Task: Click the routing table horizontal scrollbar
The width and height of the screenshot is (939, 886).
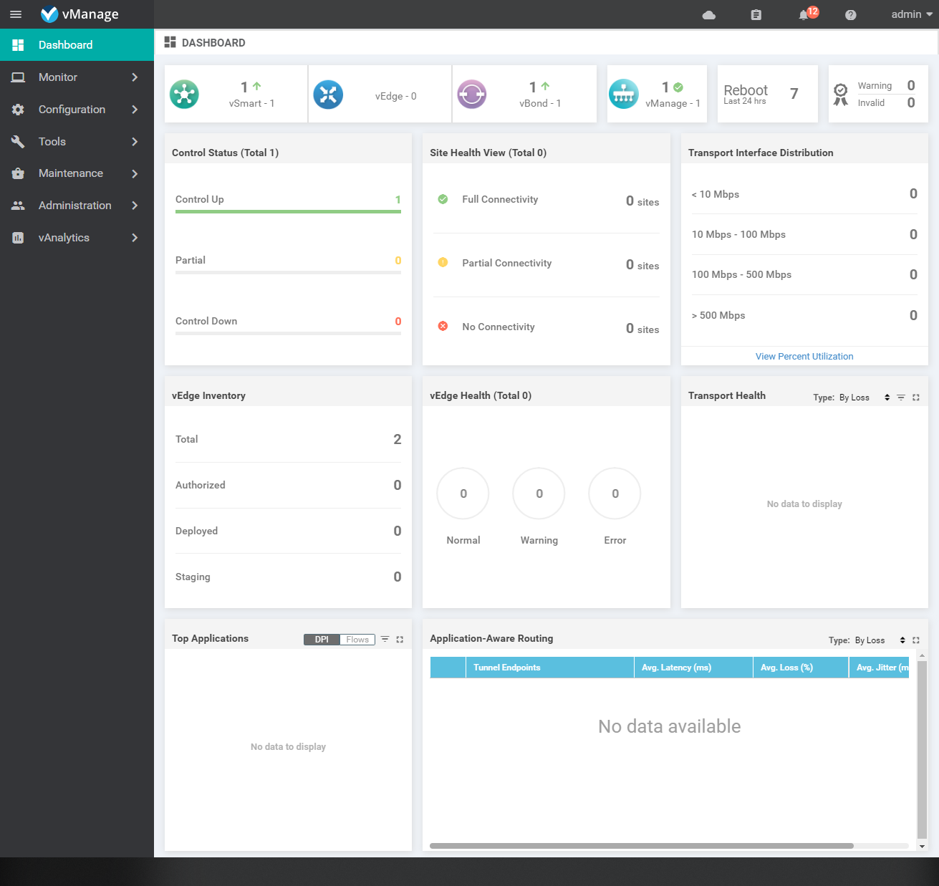Action: pos(642,846)
